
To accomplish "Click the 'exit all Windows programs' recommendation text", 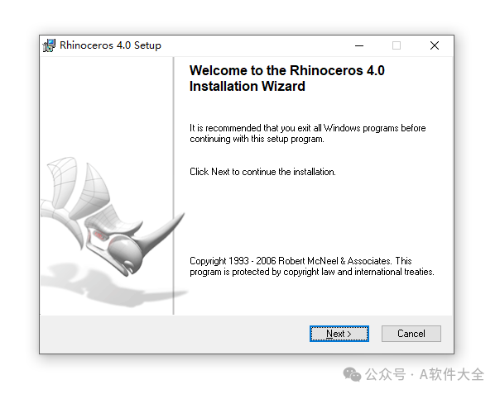I will (308, 133).
